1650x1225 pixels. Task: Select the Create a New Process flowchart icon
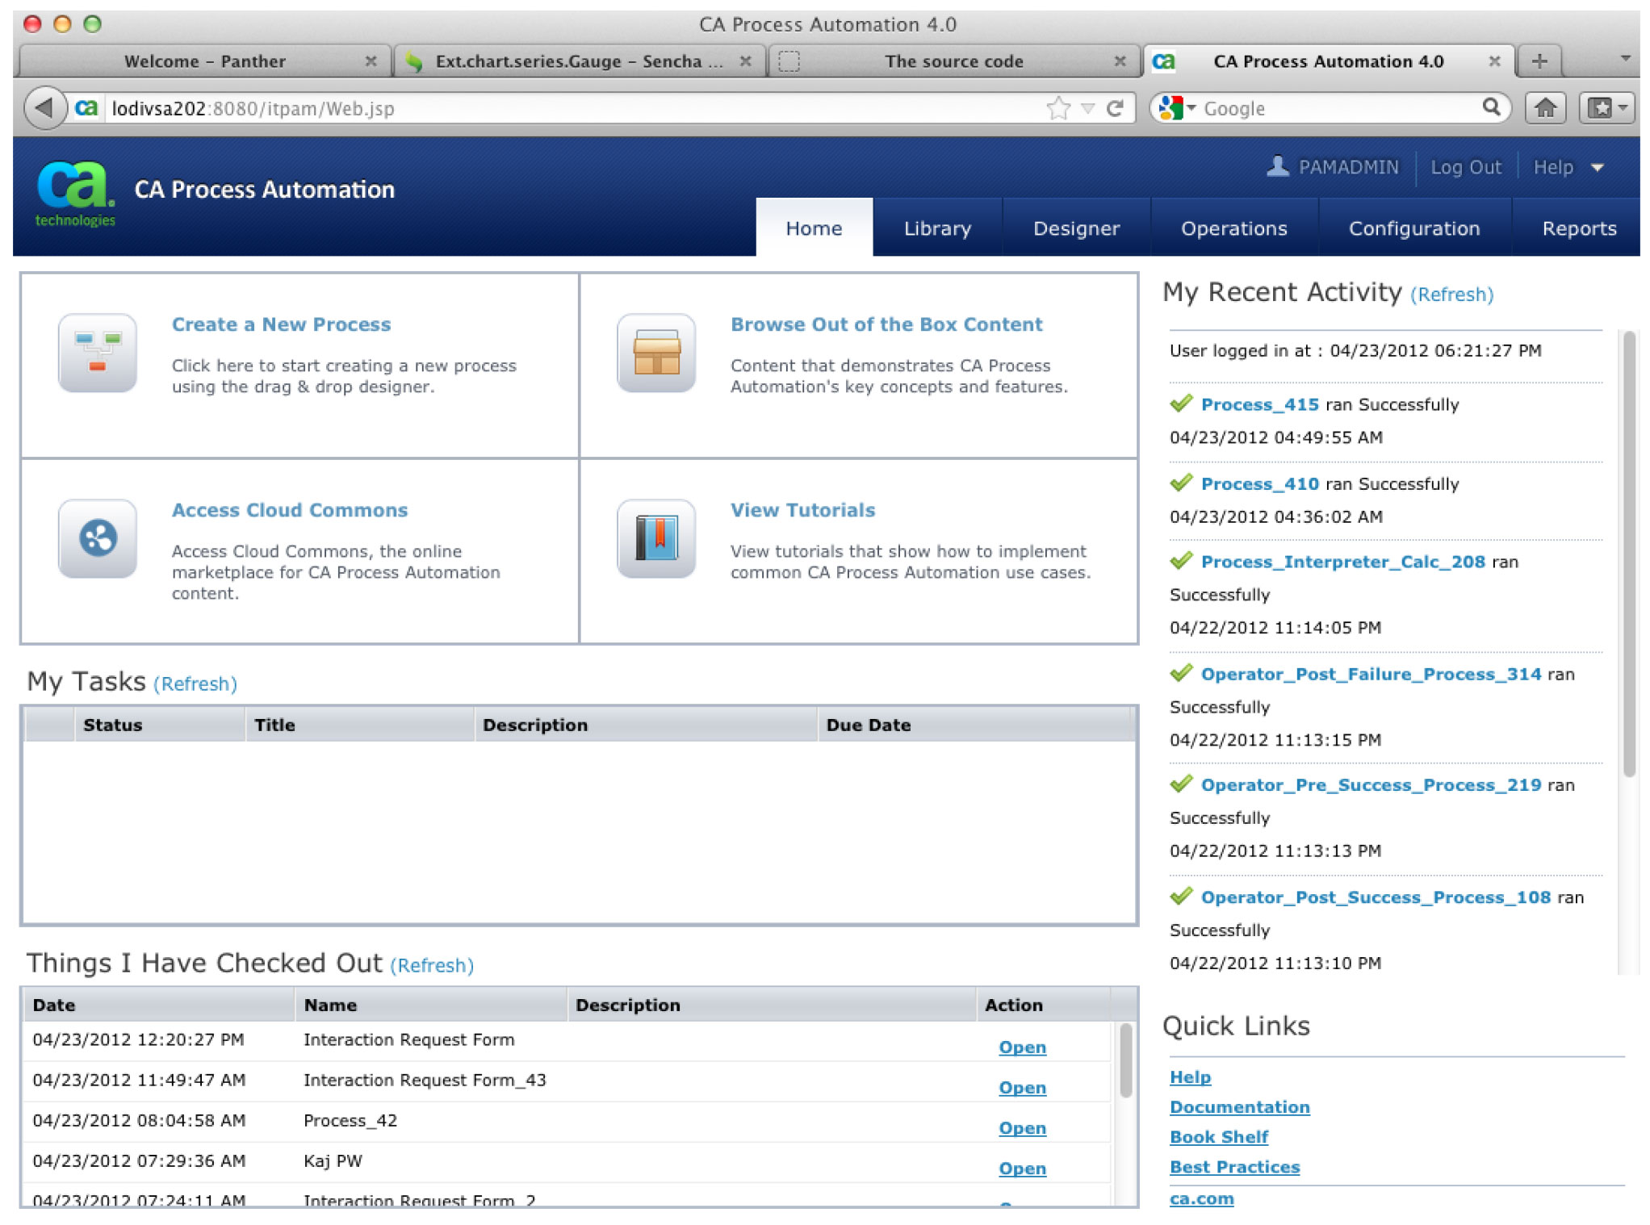(97, 353)
